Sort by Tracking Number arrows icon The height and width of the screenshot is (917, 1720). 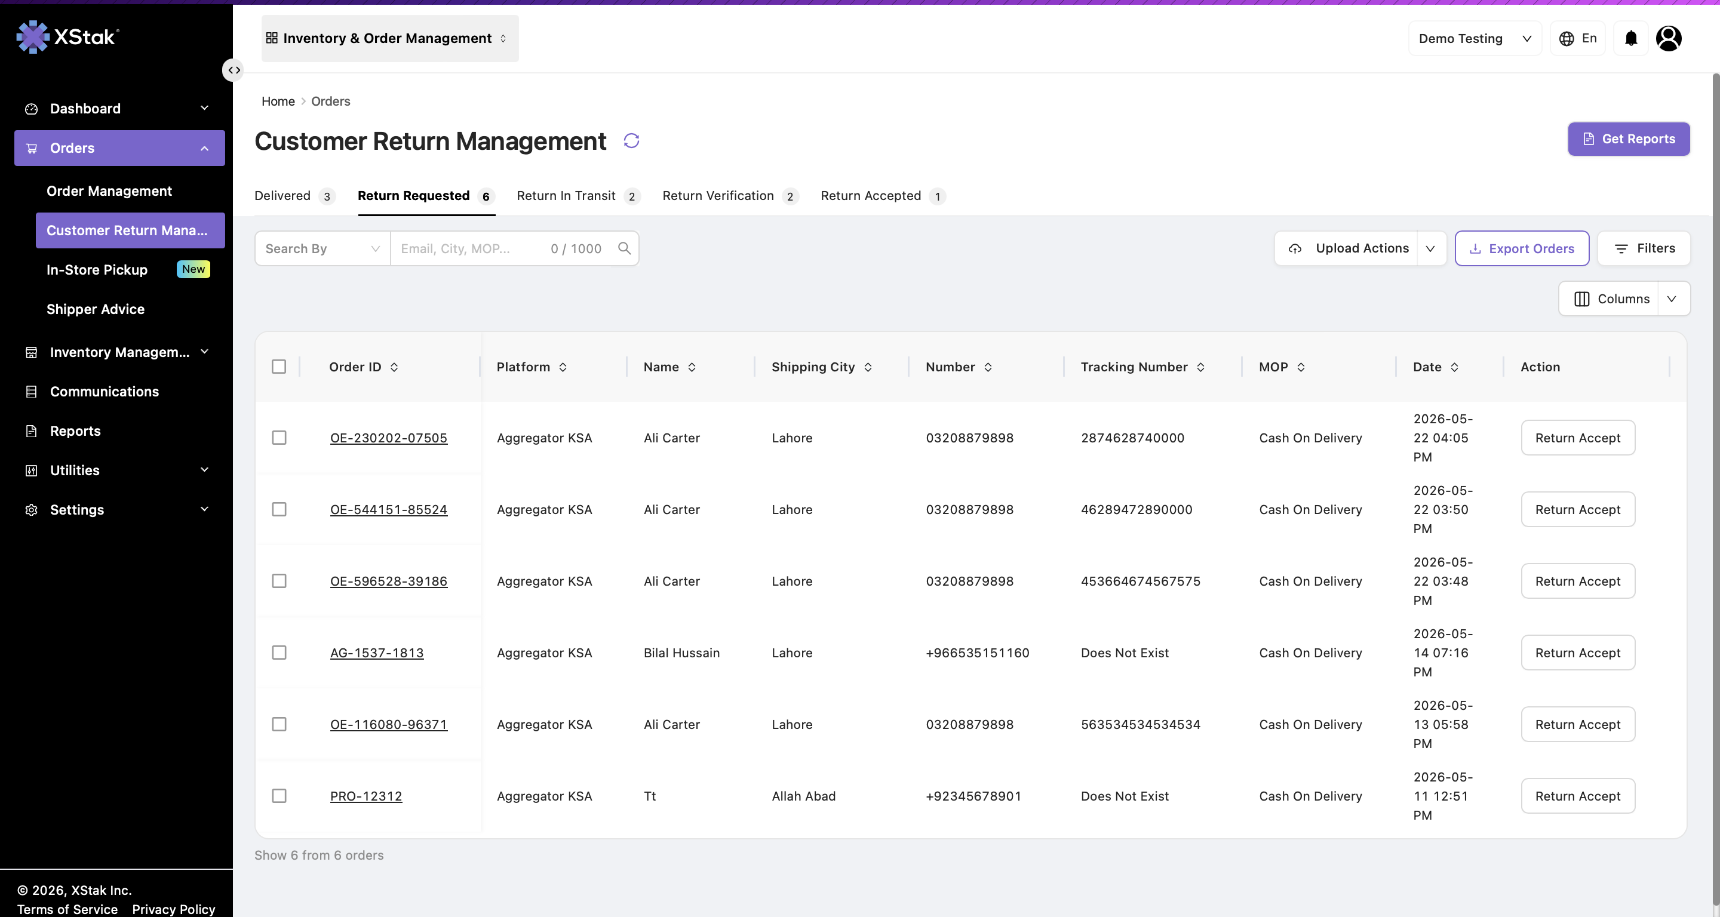click(x=1200, y=367)
